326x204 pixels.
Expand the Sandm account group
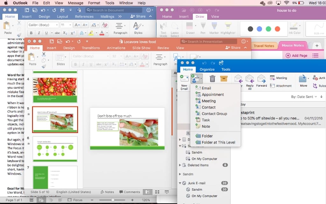(x=180, y=174)
